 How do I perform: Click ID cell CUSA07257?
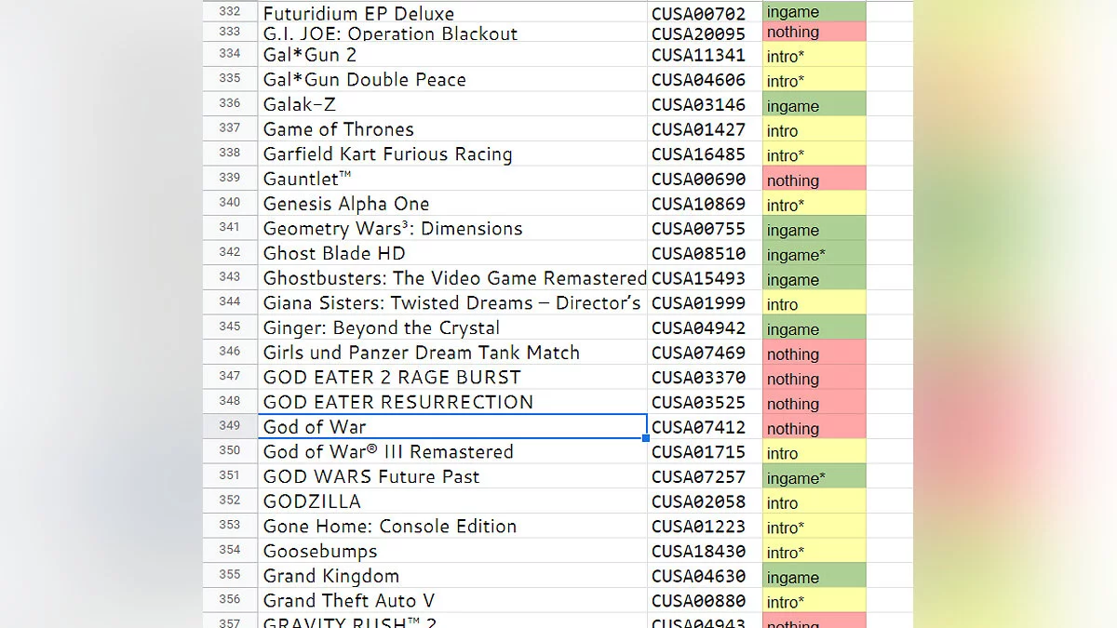[x=705, y=476]
